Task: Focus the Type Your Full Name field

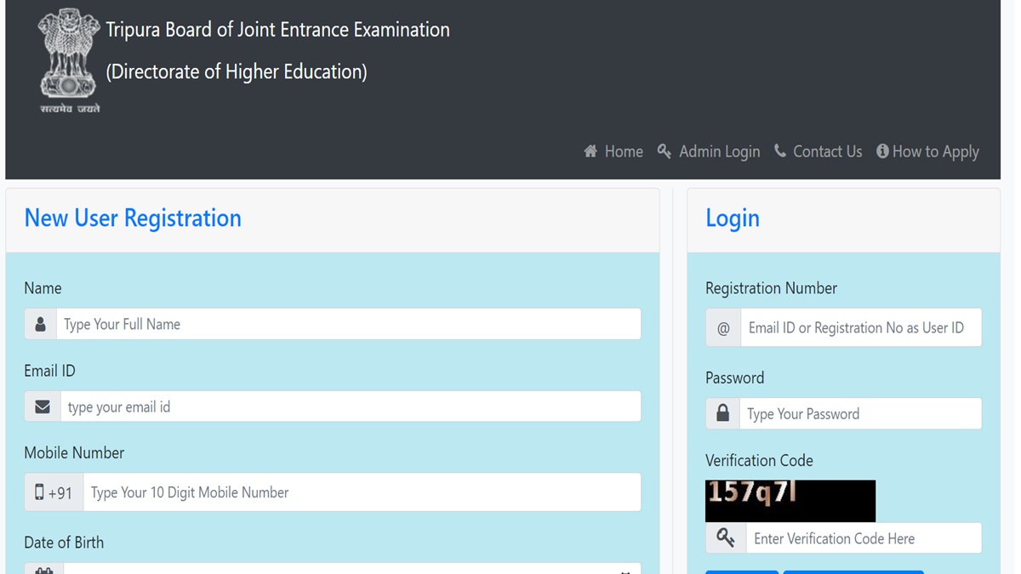Action: [x=348, y=324]
